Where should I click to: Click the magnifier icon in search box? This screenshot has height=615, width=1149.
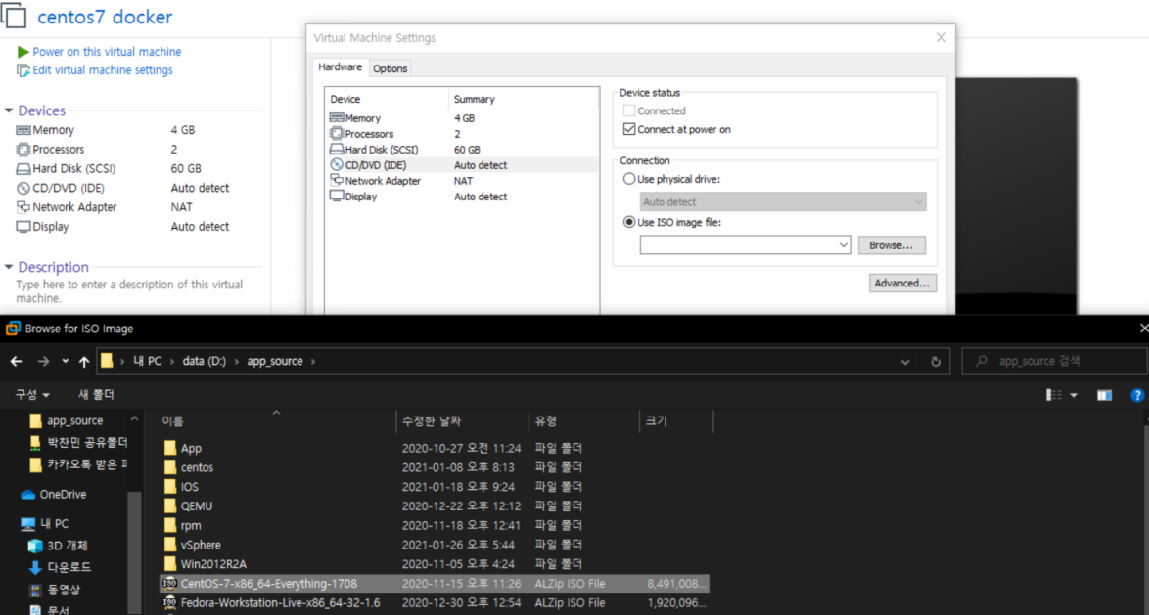pos(980,361)
